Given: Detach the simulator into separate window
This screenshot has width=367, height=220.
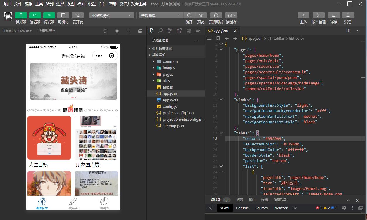Looking at the screenshot, I should coord(140,31).
